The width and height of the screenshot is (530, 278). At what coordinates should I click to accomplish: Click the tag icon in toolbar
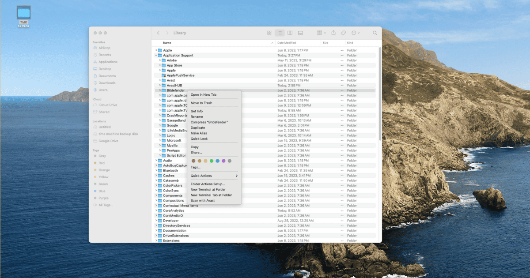(343, 33)
